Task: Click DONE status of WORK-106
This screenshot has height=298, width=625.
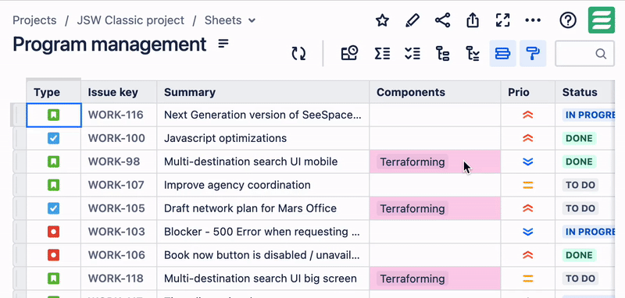Action: click(x=579, y=255)
